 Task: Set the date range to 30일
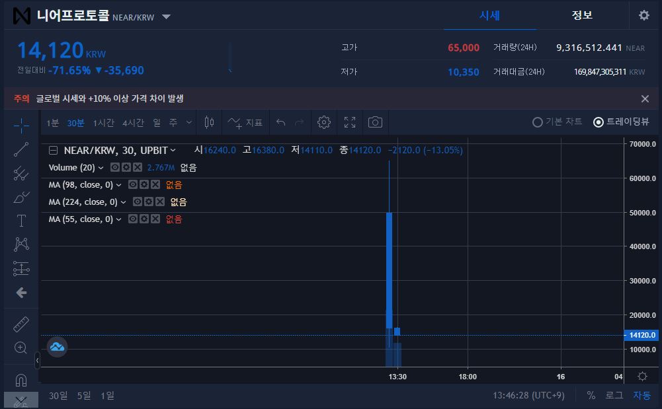[58, 396]
